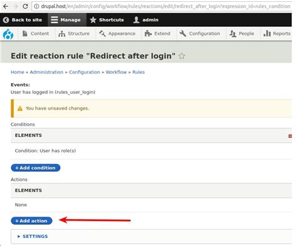Click the 'Condition: User has role(s)' row

click(151, 151)
